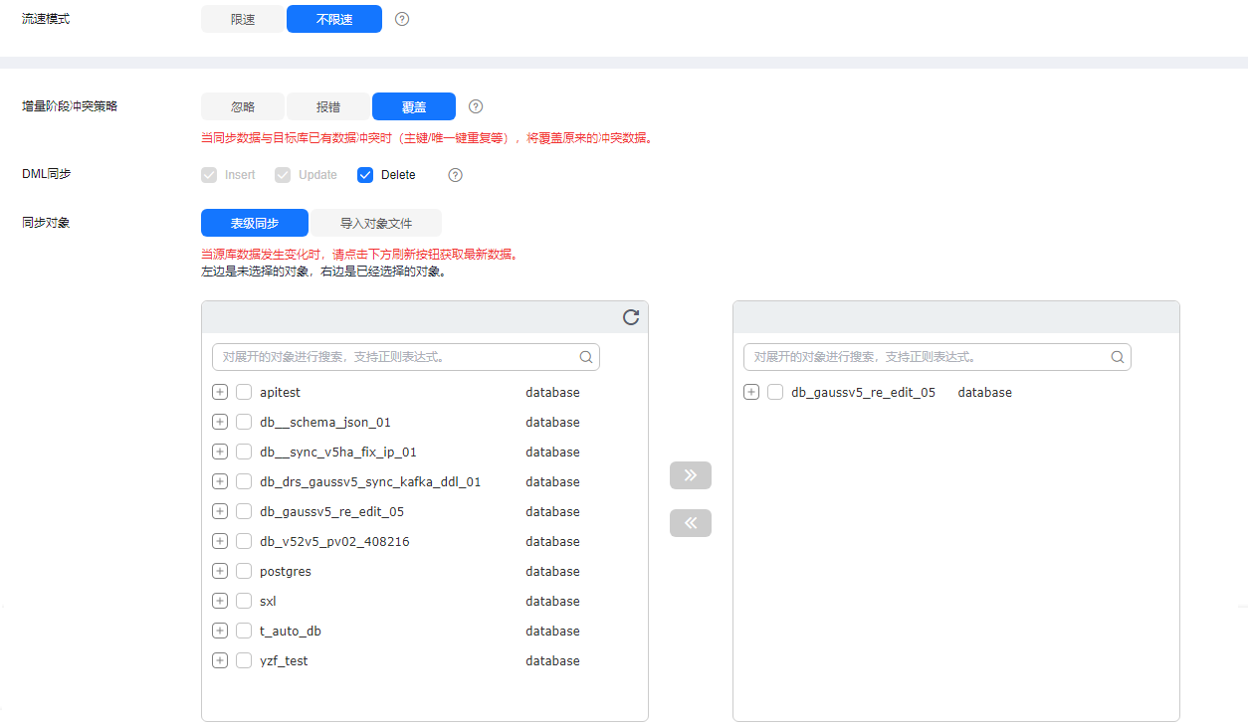Click db_drs_gaussv5_sync_kafka_ddl_01 label
The height and width of the screenshot is (727, 1248).
[x=370, y=481]
